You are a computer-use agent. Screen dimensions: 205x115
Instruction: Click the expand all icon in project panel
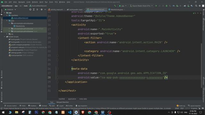pos(34,10)
